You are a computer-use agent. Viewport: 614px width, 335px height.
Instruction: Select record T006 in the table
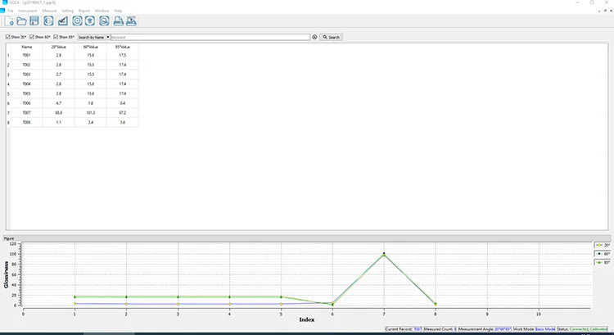tap(27, 103)
